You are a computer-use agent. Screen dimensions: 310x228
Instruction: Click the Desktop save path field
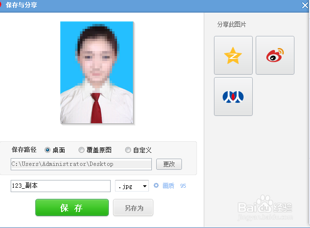[x=81, y=164]
